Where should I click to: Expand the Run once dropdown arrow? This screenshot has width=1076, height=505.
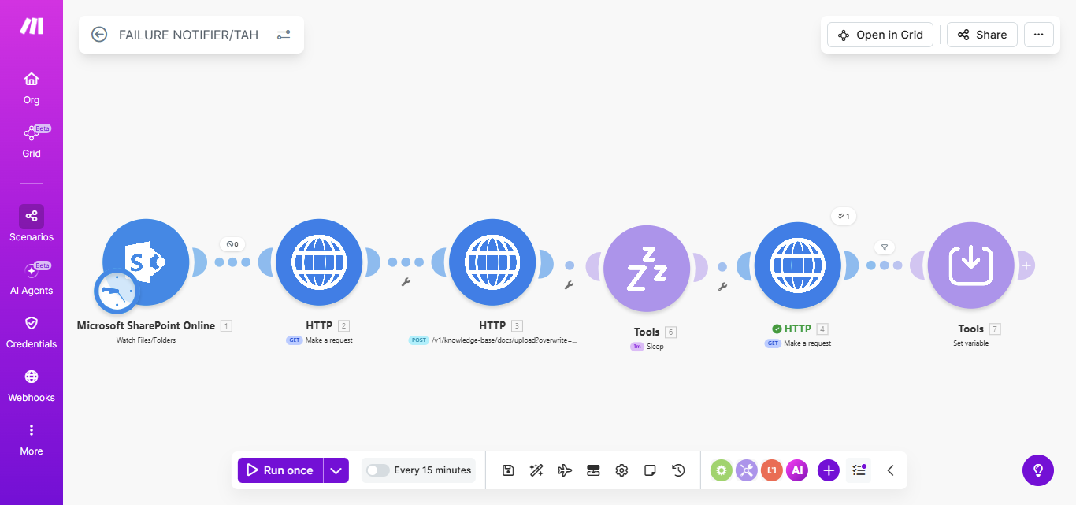(336, 470)
